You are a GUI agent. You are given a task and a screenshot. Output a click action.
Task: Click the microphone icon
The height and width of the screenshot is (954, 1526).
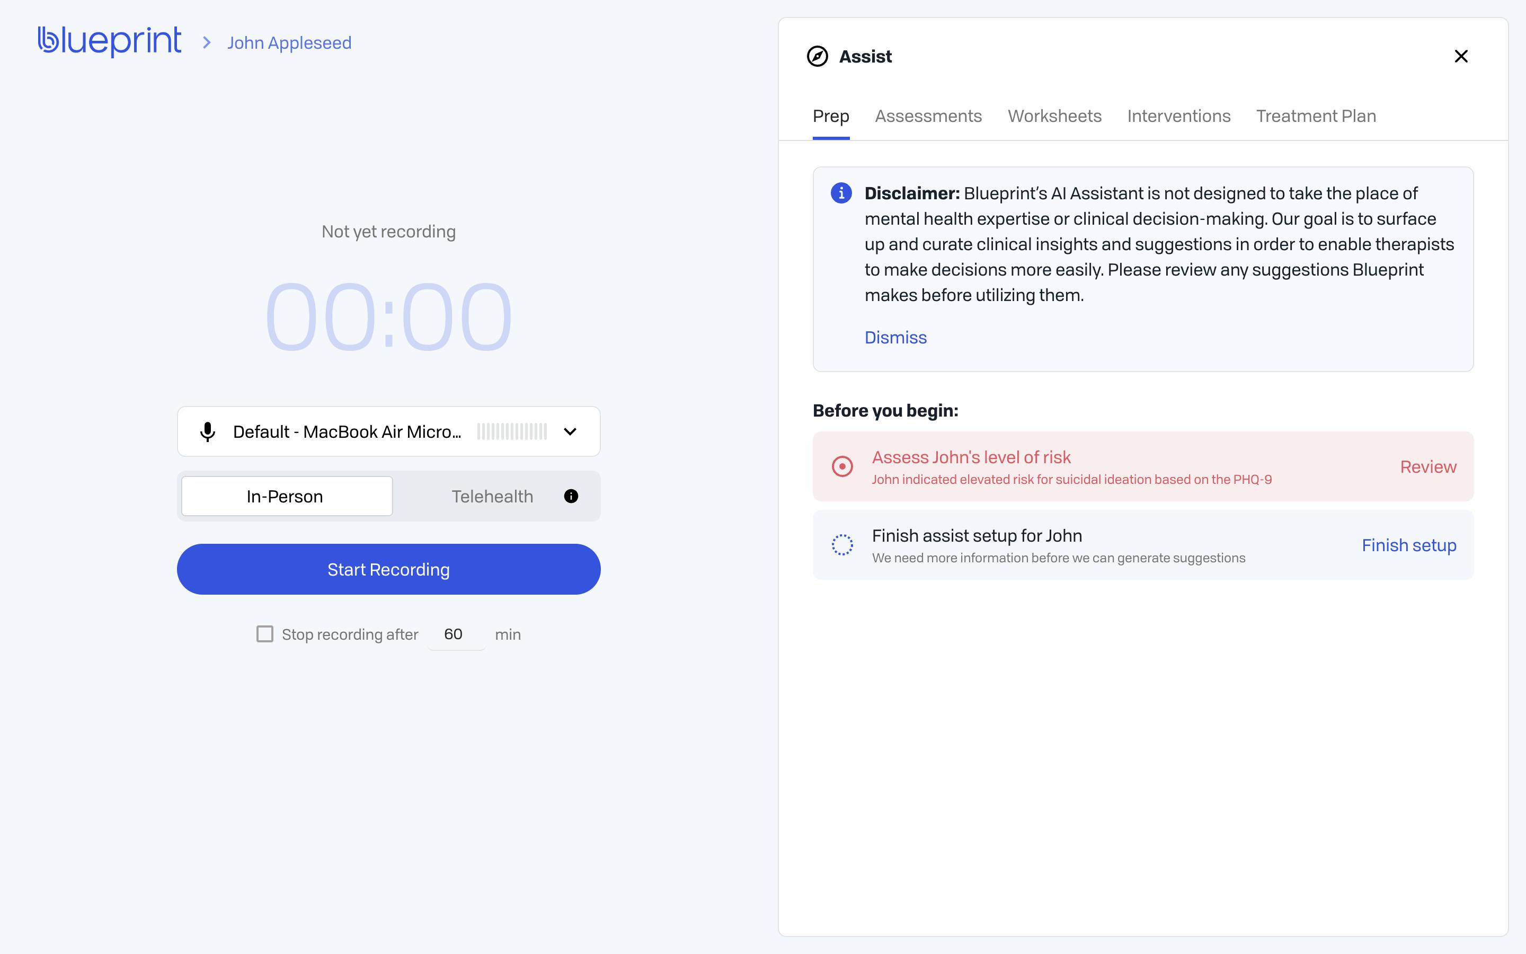click(x=208, y=431)
